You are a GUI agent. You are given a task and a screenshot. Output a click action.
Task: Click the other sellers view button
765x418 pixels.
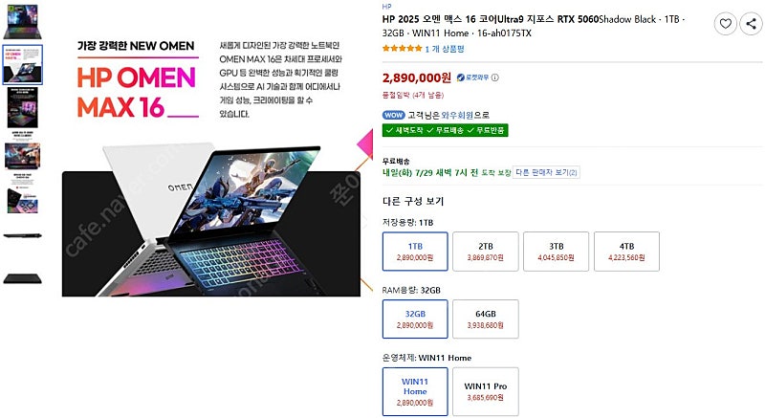click(546, 172)
